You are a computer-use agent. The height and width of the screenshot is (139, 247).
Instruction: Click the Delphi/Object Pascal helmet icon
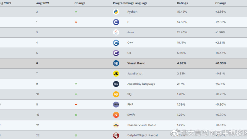(116, 135)
